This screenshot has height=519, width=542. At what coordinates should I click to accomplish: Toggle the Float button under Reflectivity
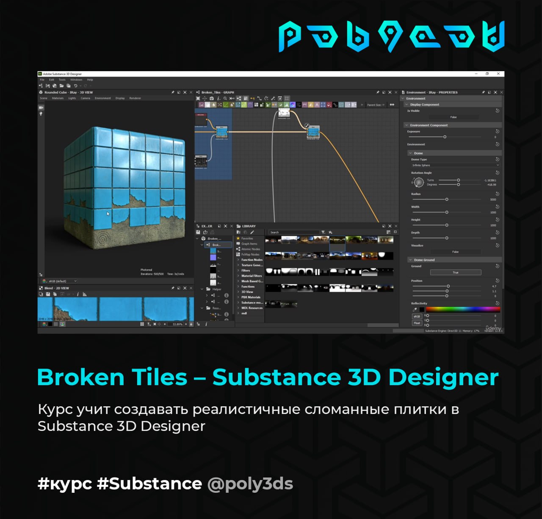click(417, 323)
